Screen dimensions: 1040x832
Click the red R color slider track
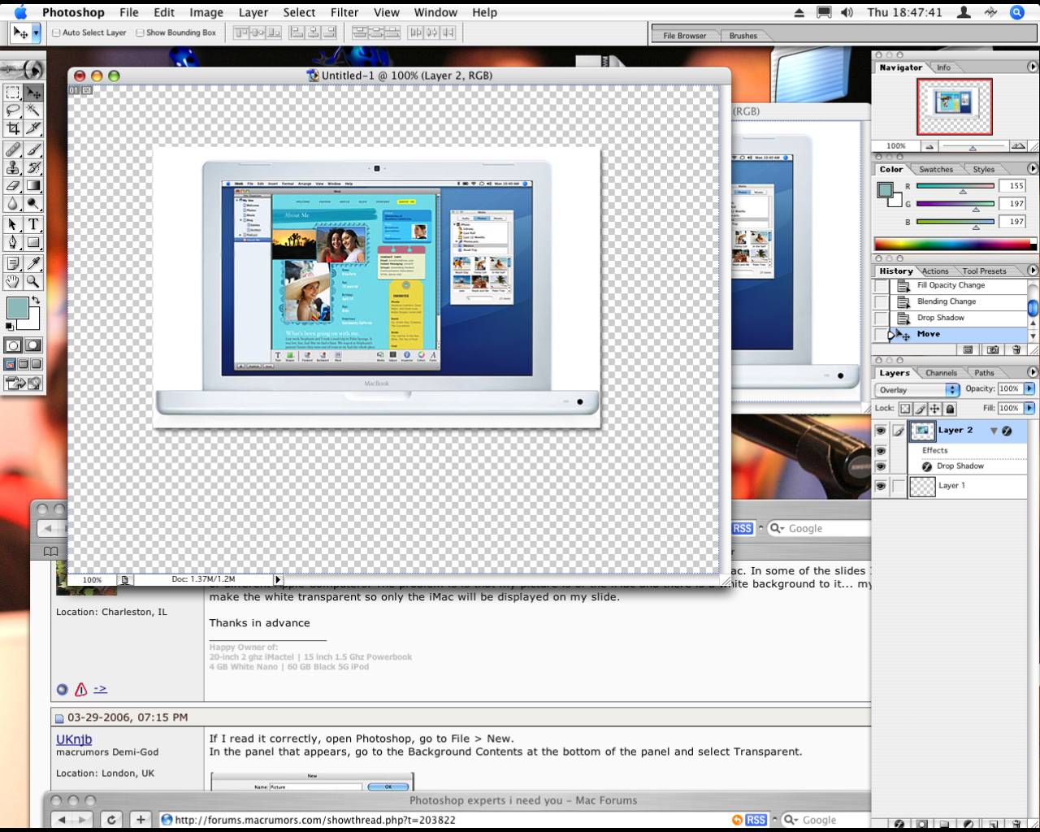[x=955, y=186]
